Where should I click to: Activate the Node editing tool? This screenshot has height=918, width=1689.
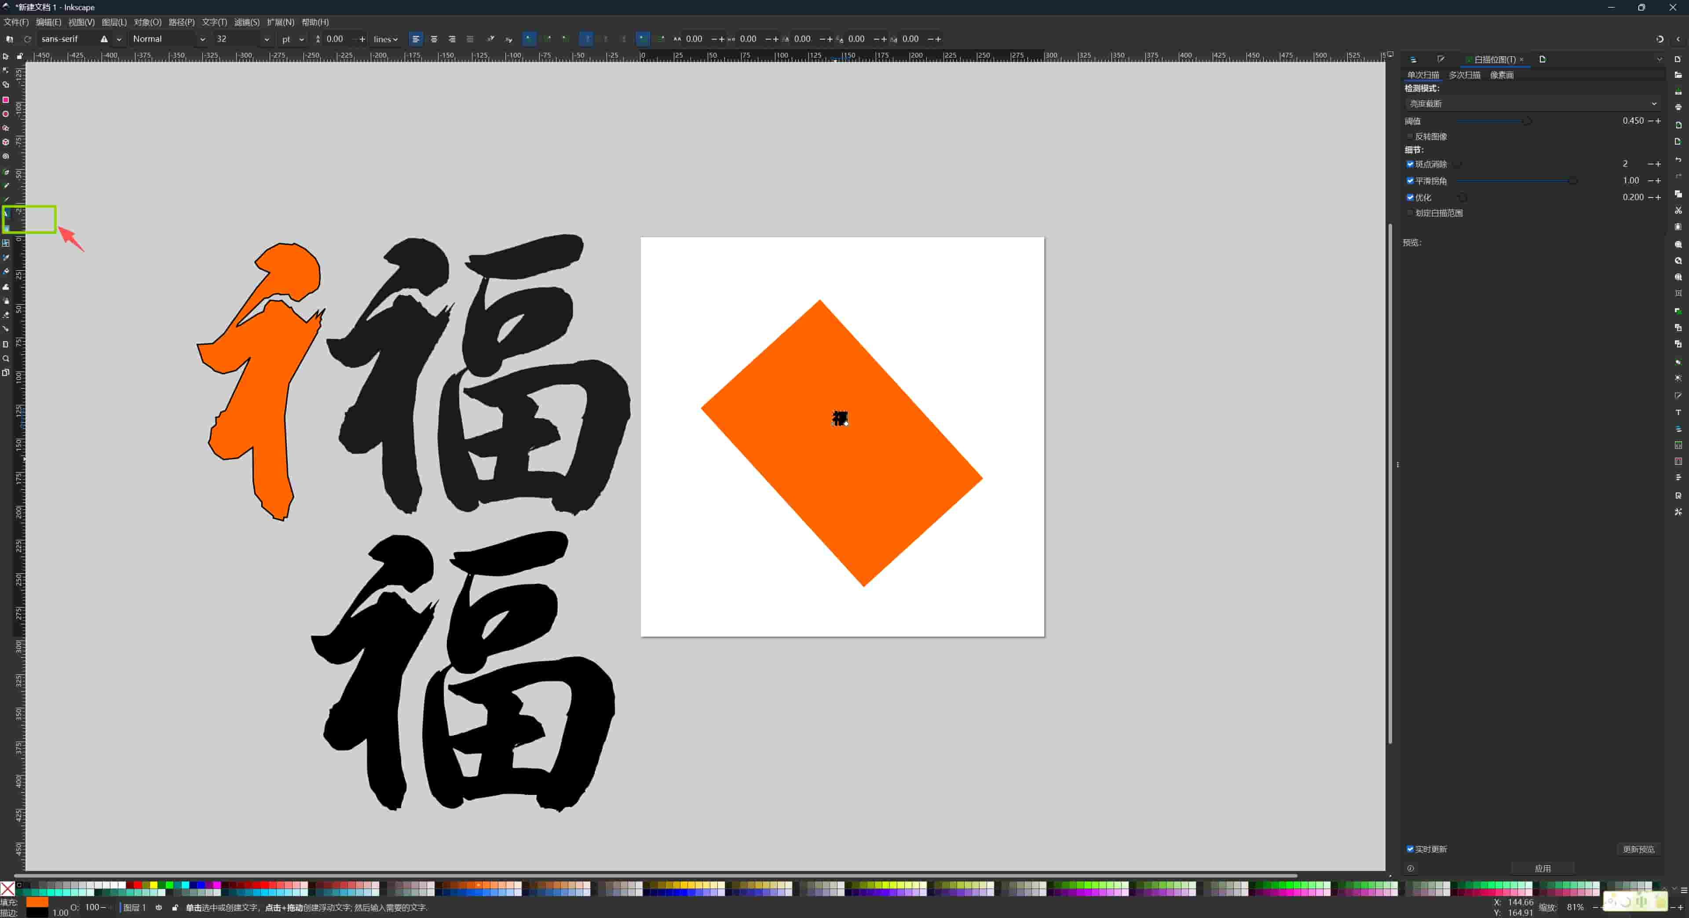(x=6, y=70)
